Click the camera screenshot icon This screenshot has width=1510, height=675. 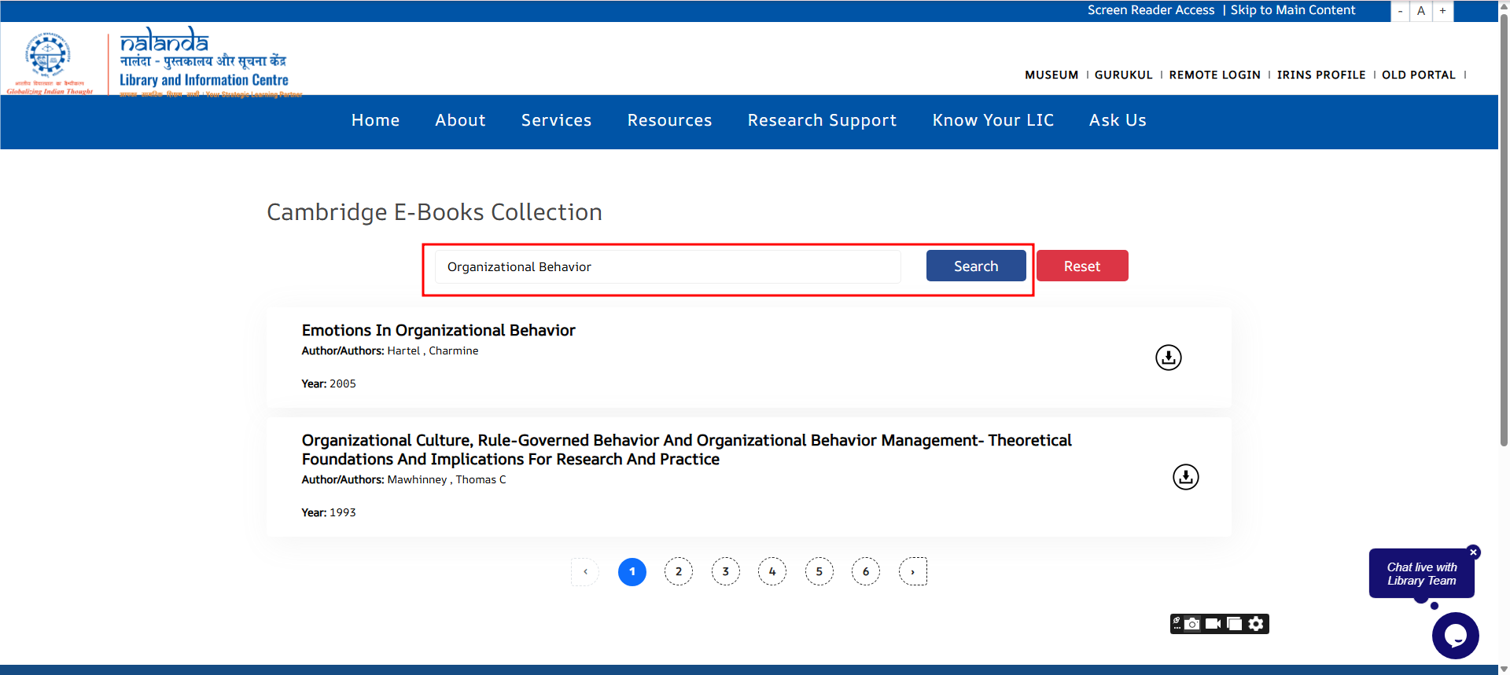pos(1192,624)
